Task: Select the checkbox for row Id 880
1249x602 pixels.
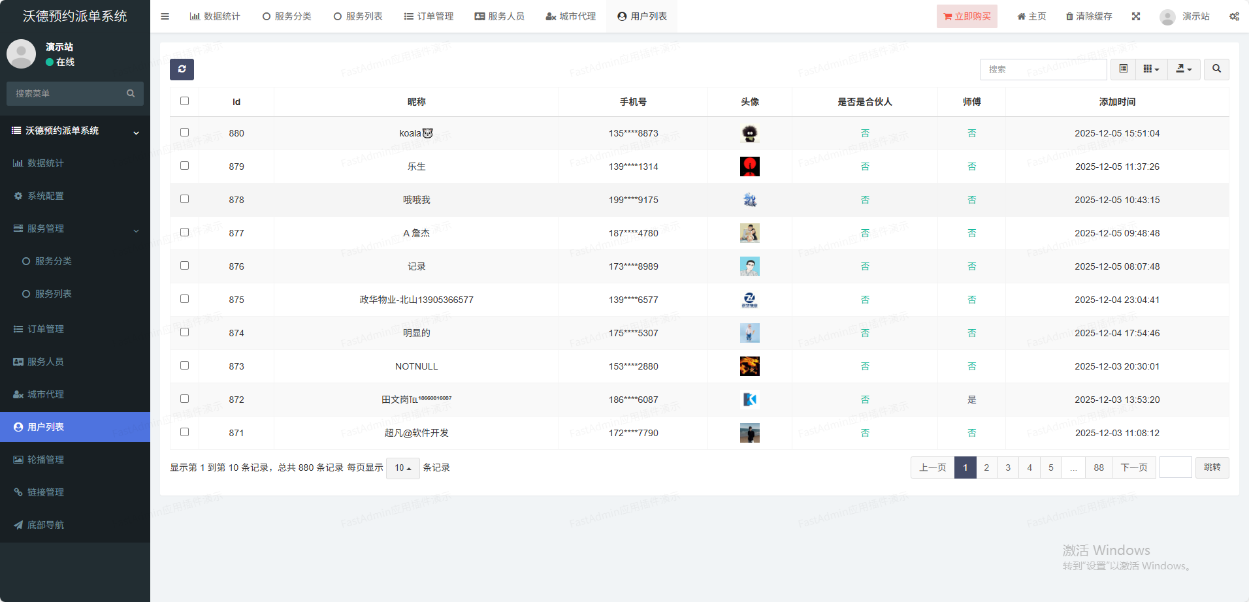Action: pyautogui.click(x=184, y=133)
